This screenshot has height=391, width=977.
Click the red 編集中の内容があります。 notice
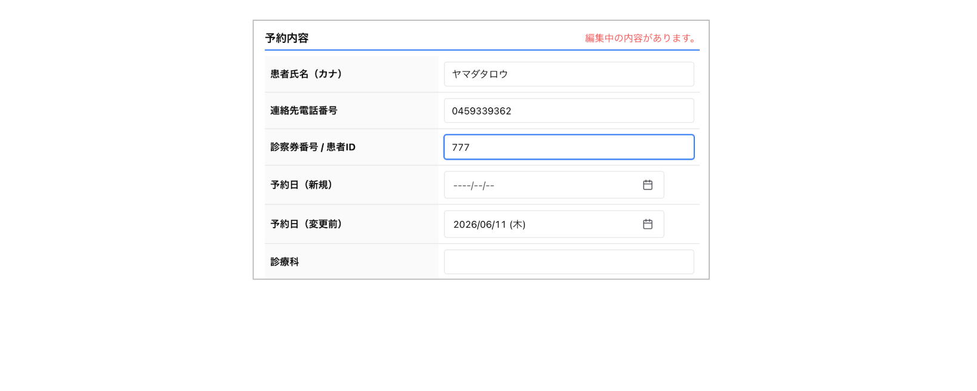click(x=642, y=38)
